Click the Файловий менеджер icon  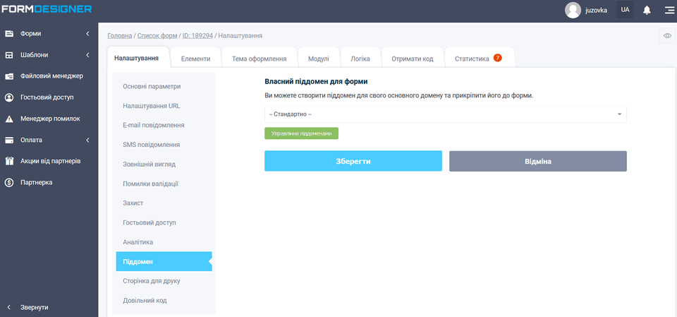point(10,76)
